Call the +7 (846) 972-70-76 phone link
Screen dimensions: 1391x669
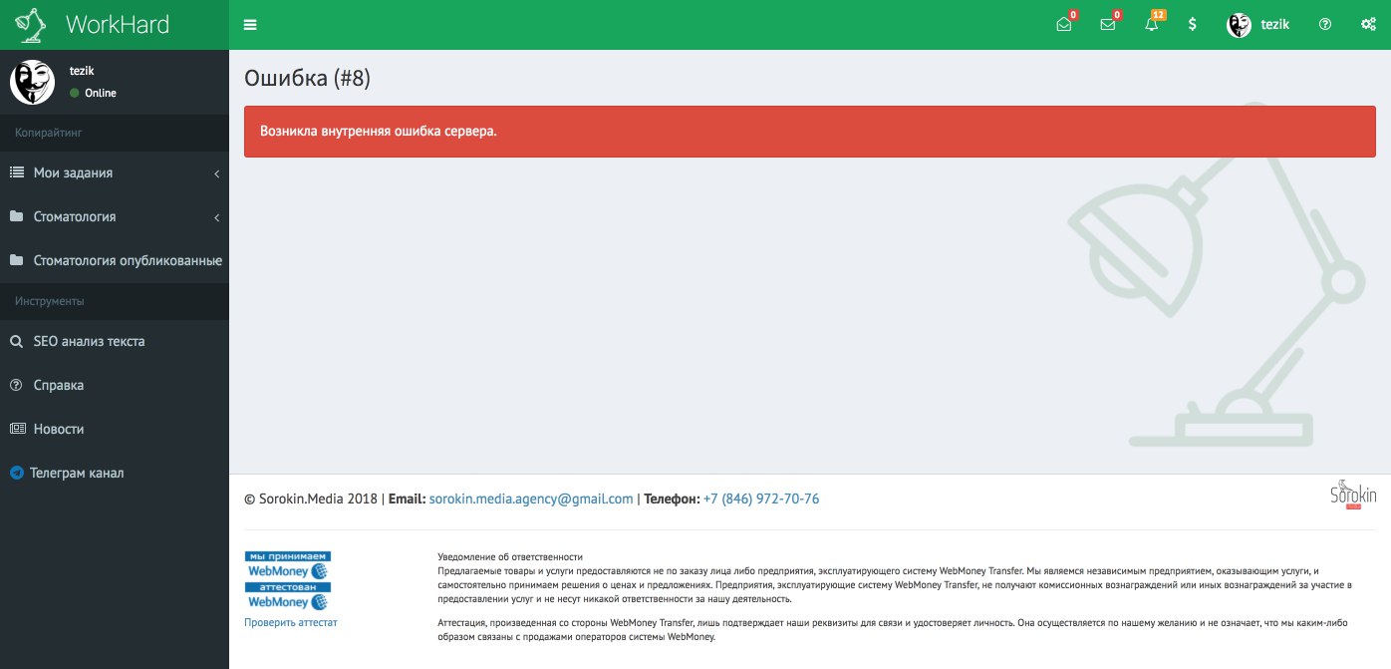point(761,499)
